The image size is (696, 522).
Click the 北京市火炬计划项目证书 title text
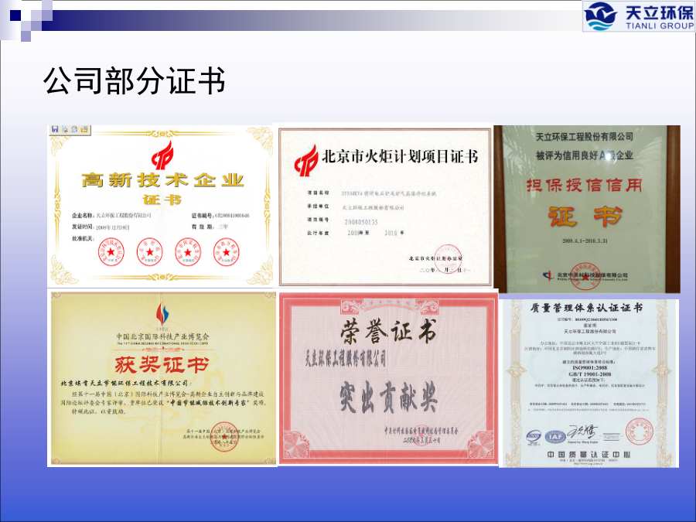[400, 157]
